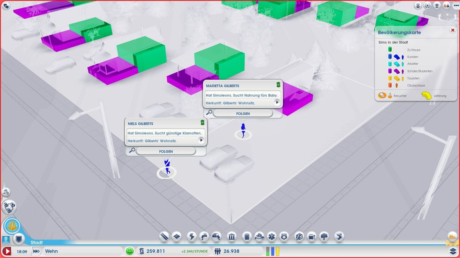Open the Sewage pipe menu
This screenshot has height=258, width=460.
[217, 236]
